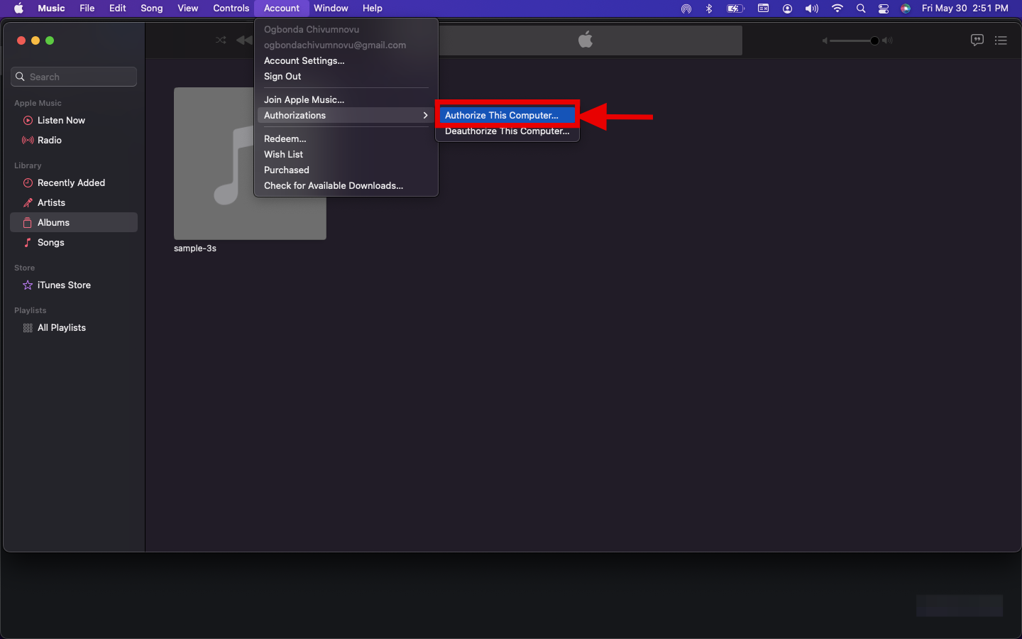Image resolution: width=1022 pixels, height=639 pixels.
Task: Show the Up Next queue list icon
Action: (1001, 40)
